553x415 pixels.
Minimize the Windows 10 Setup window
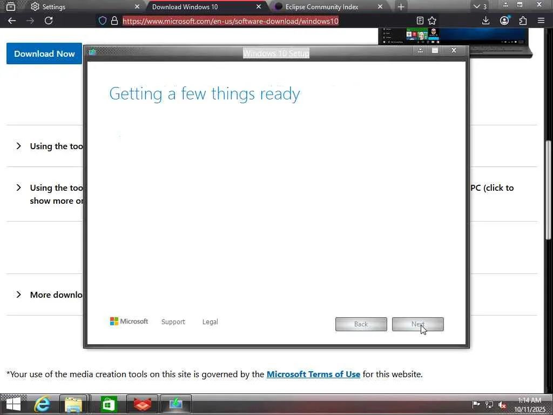[420, 50]
